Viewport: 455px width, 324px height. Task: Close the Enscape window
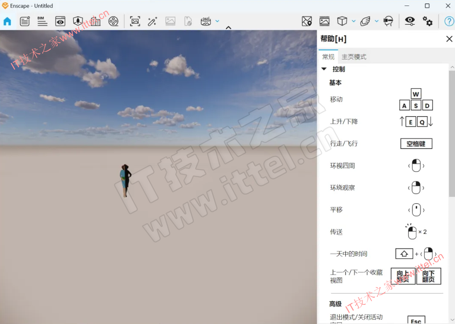448,6
